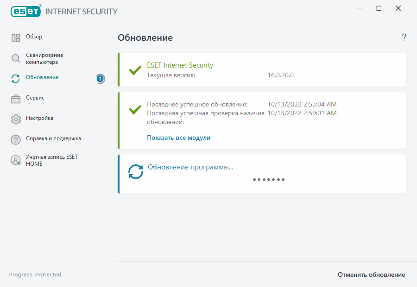Select the Сканирование компьютера magnifier icon
The image size is (417, 287).
pyautogui.click(x=15, y=58)
